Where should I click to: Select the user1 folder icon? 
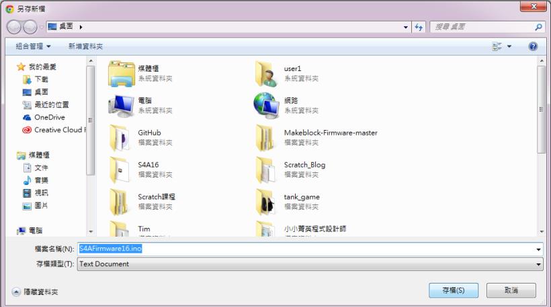coord(267,74)
